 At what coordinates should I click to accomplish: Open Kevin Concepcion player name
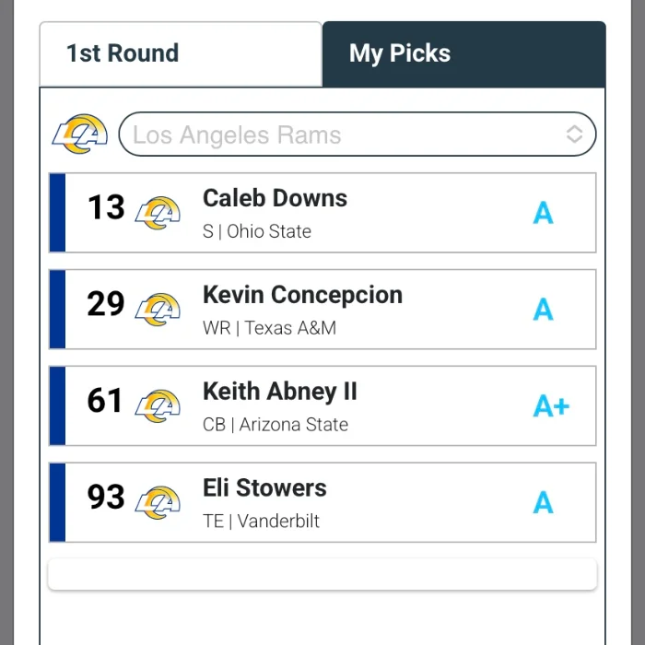pyautogui.click(x=302, y=295)
